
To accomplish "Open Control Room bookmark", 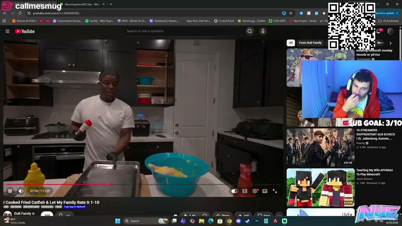I will coord(224,21).
